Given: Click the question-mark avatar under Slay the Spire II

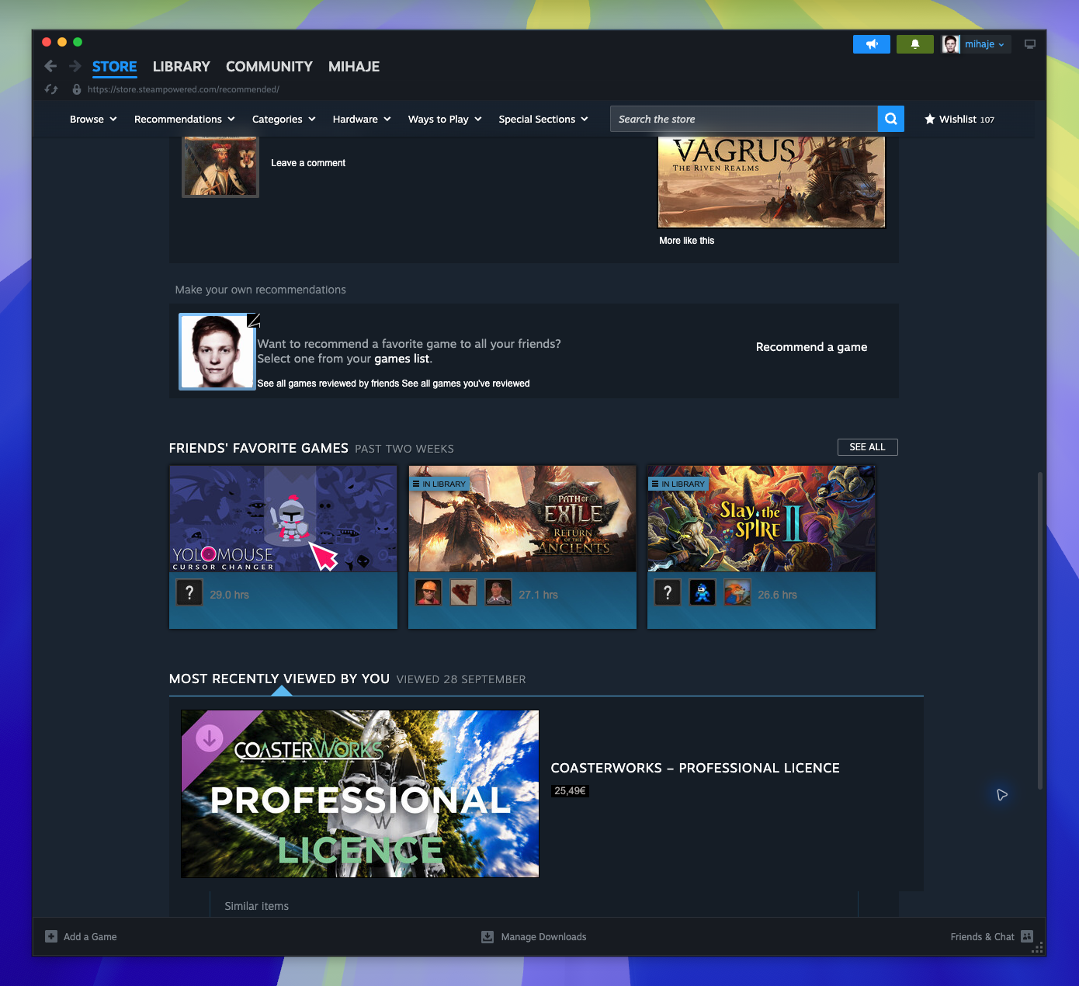Looking at the screenshot, I should click(668, 592).
